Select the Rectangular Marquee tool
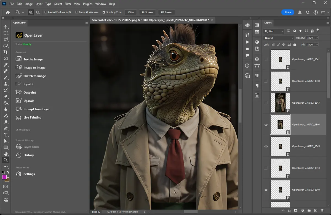 pos(6,33)
